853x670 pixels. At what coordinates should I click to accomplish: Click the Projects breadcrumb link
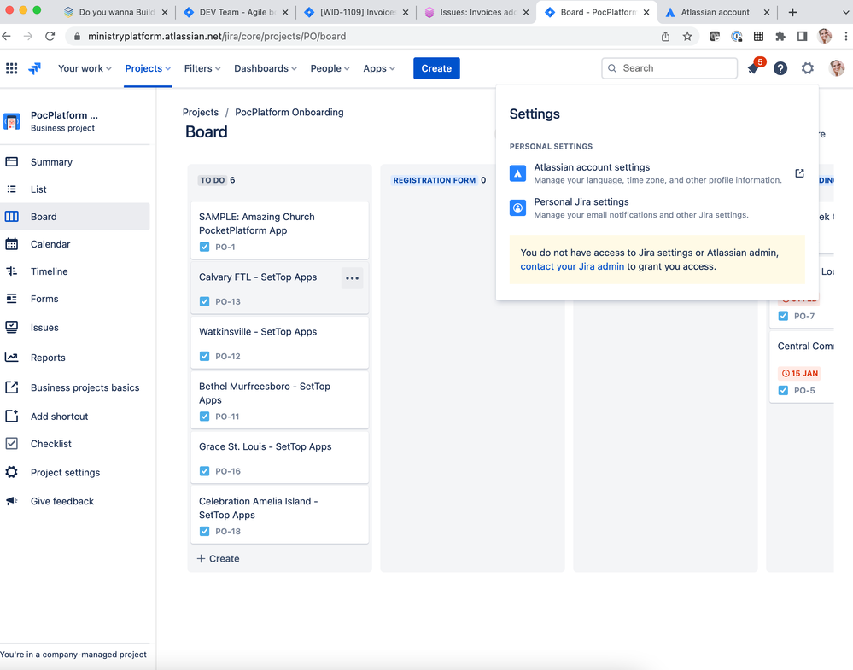point(200,112)
